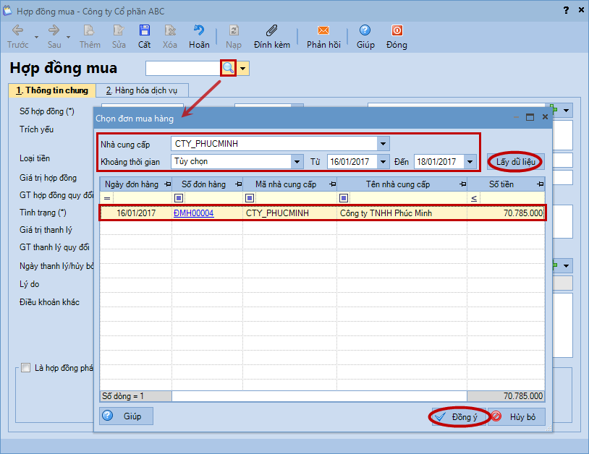
Task: Open the Đến date picker dropdown
Action: click(x=470, y=161)
